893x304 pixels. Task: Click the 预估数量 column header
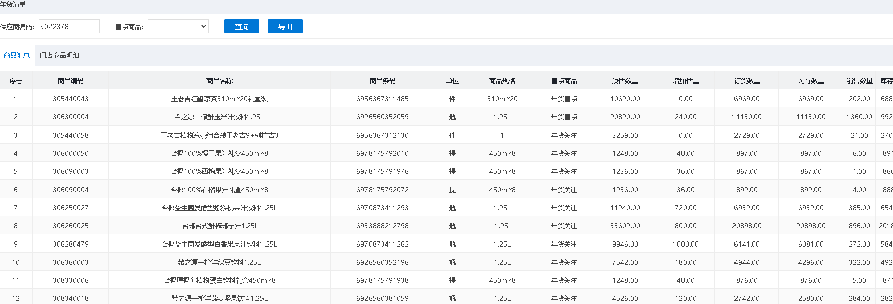click(x=624, y=81)
